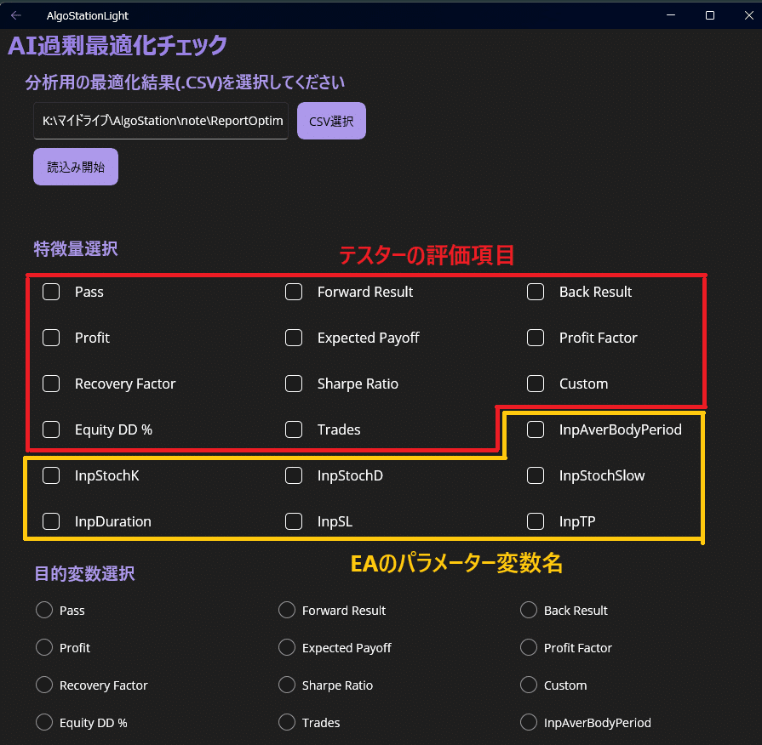Click the CSV selection instruction text
This screenshot has height=745, width=762.
tap(185, 82)
